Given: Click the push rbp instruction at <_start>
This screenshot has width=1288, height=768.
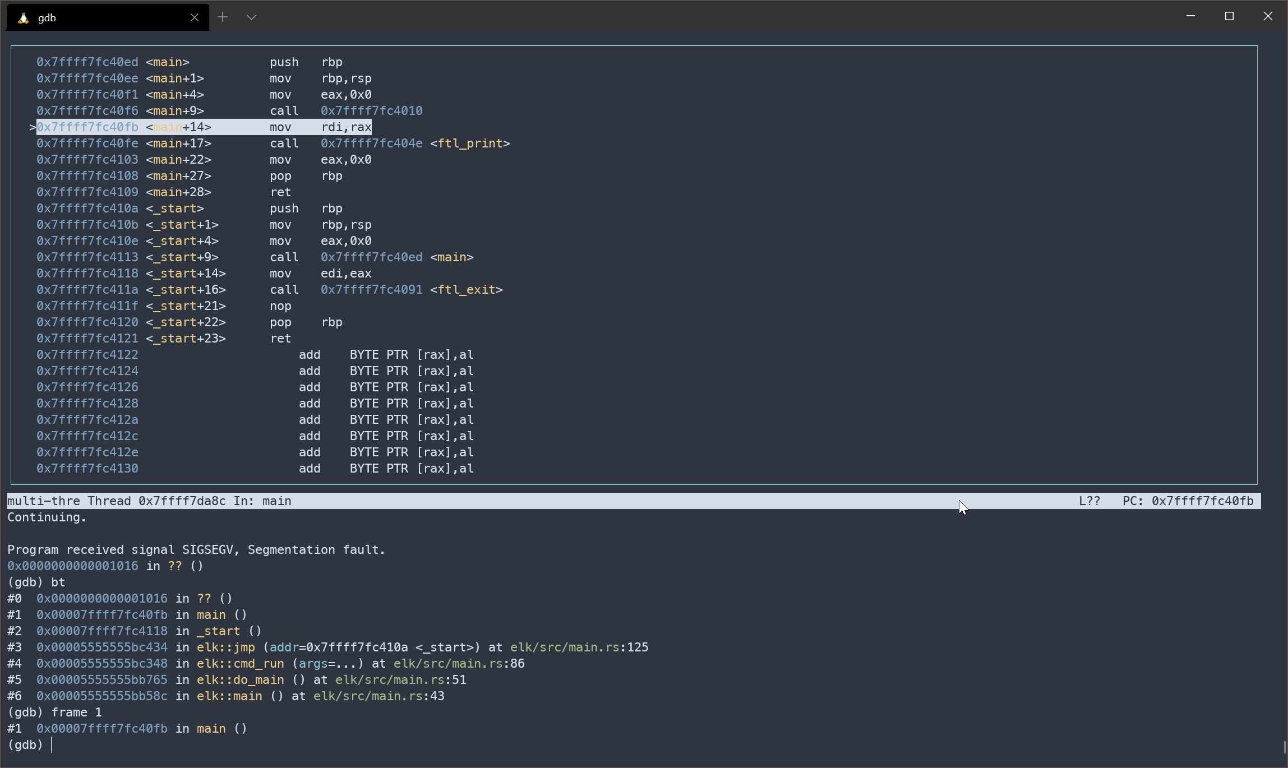Looking at the screenshot, I should [306, 209].
